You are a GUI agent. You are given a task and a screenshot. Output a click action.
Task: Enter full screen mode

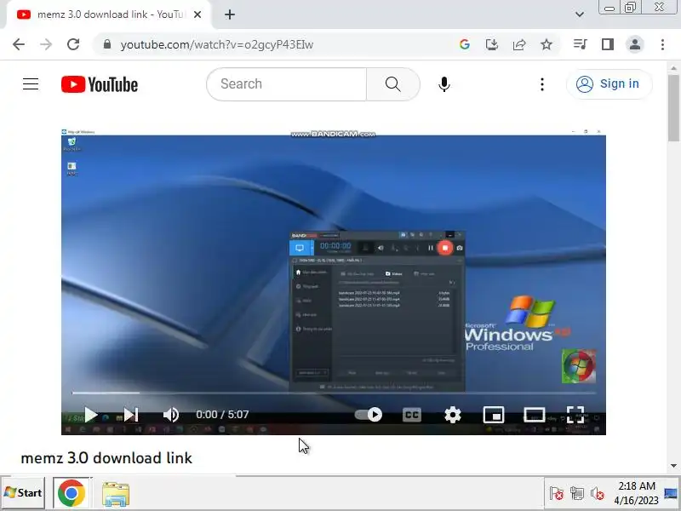point(575,415)
